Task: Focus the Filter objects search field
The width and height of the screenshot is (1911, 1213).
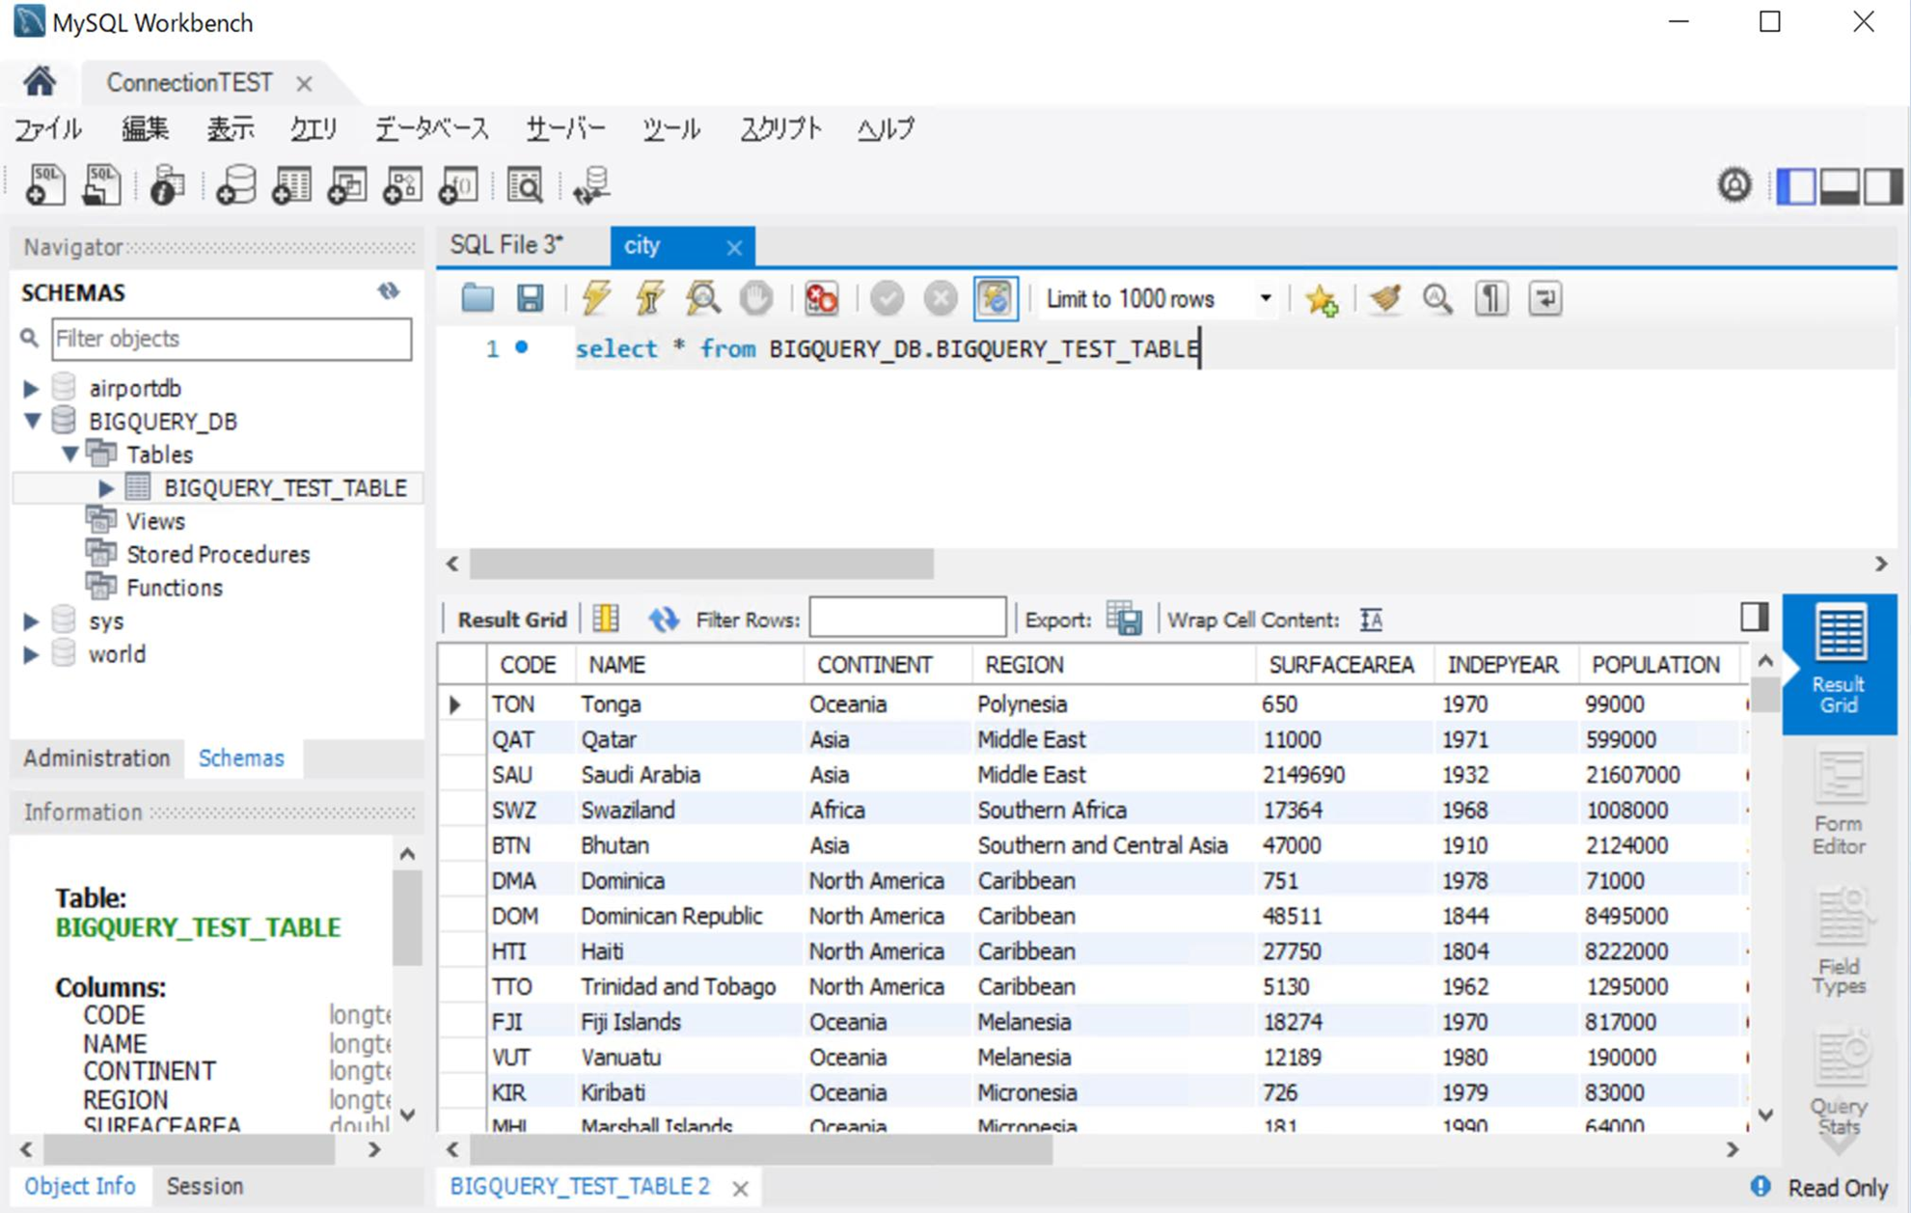Action: [232, 339]
